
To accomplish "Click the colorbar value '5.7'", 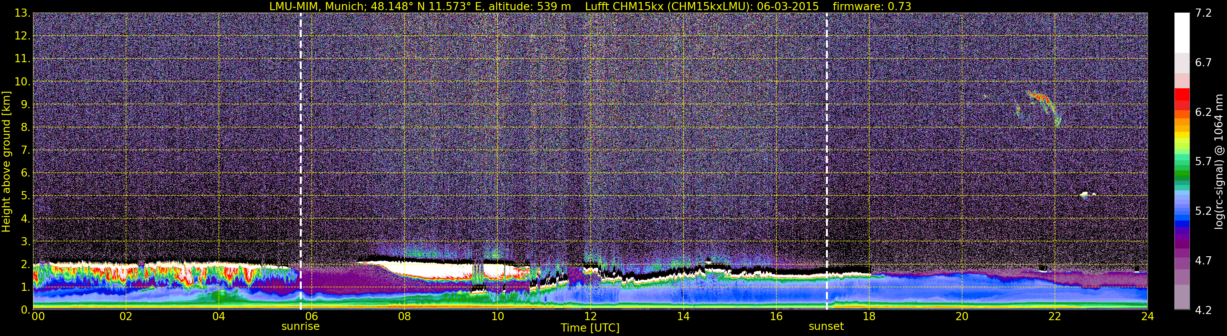I will (x=1203, y=162).
